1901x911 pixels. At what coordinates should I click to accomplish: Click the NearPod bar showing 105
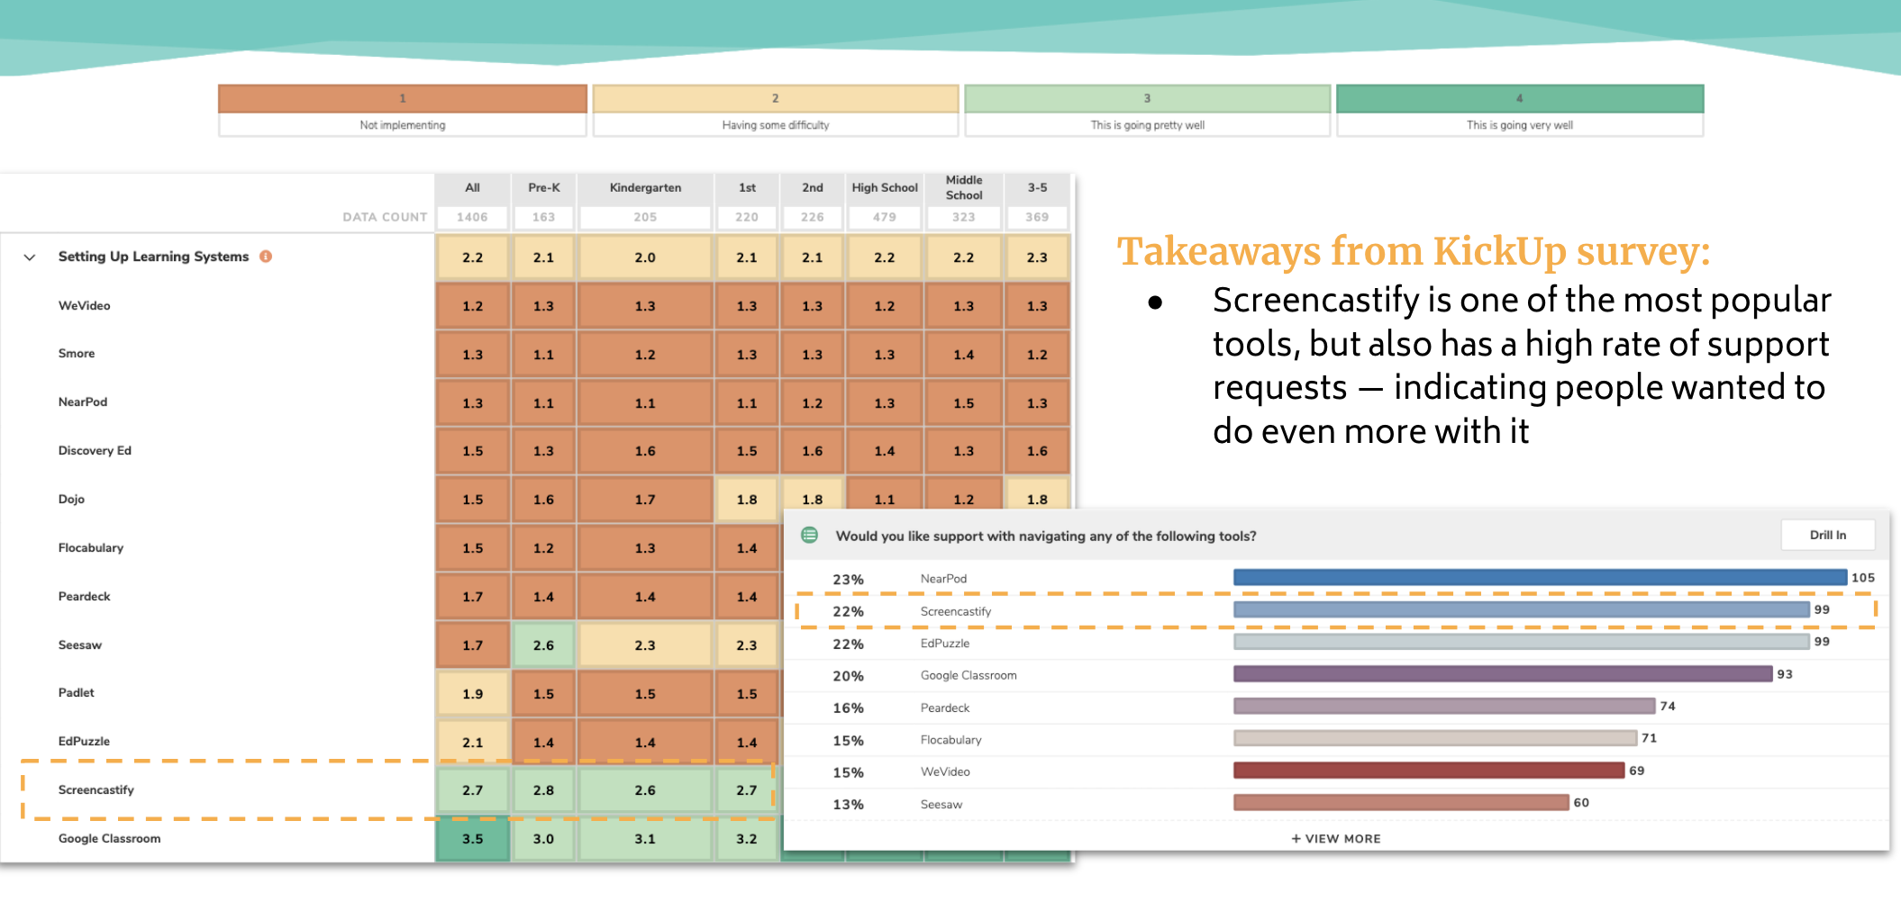point(1540,578)
